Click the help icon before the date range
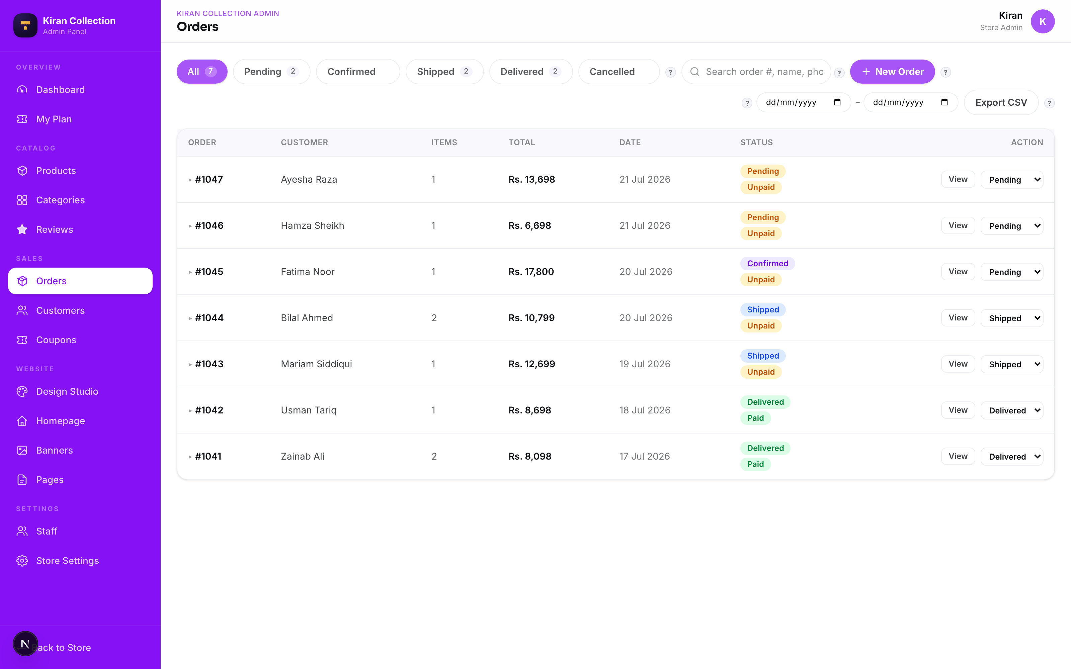 [x=747, y=103]
